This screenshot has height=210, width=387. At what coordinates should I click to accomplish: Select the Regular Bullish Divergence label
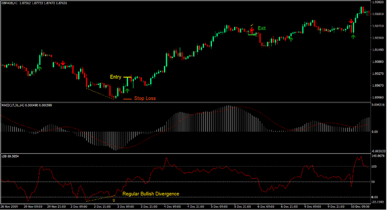(x=151, y=194)
